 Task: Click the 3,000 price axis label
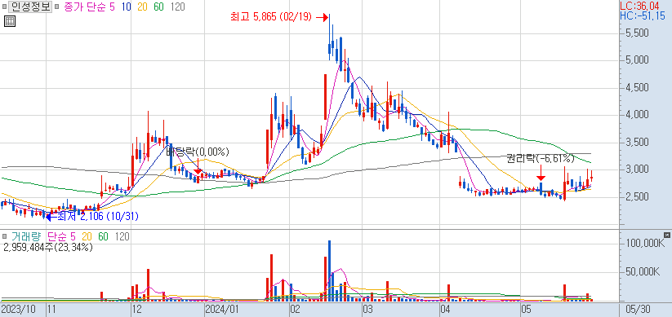(x=637, y=170)
